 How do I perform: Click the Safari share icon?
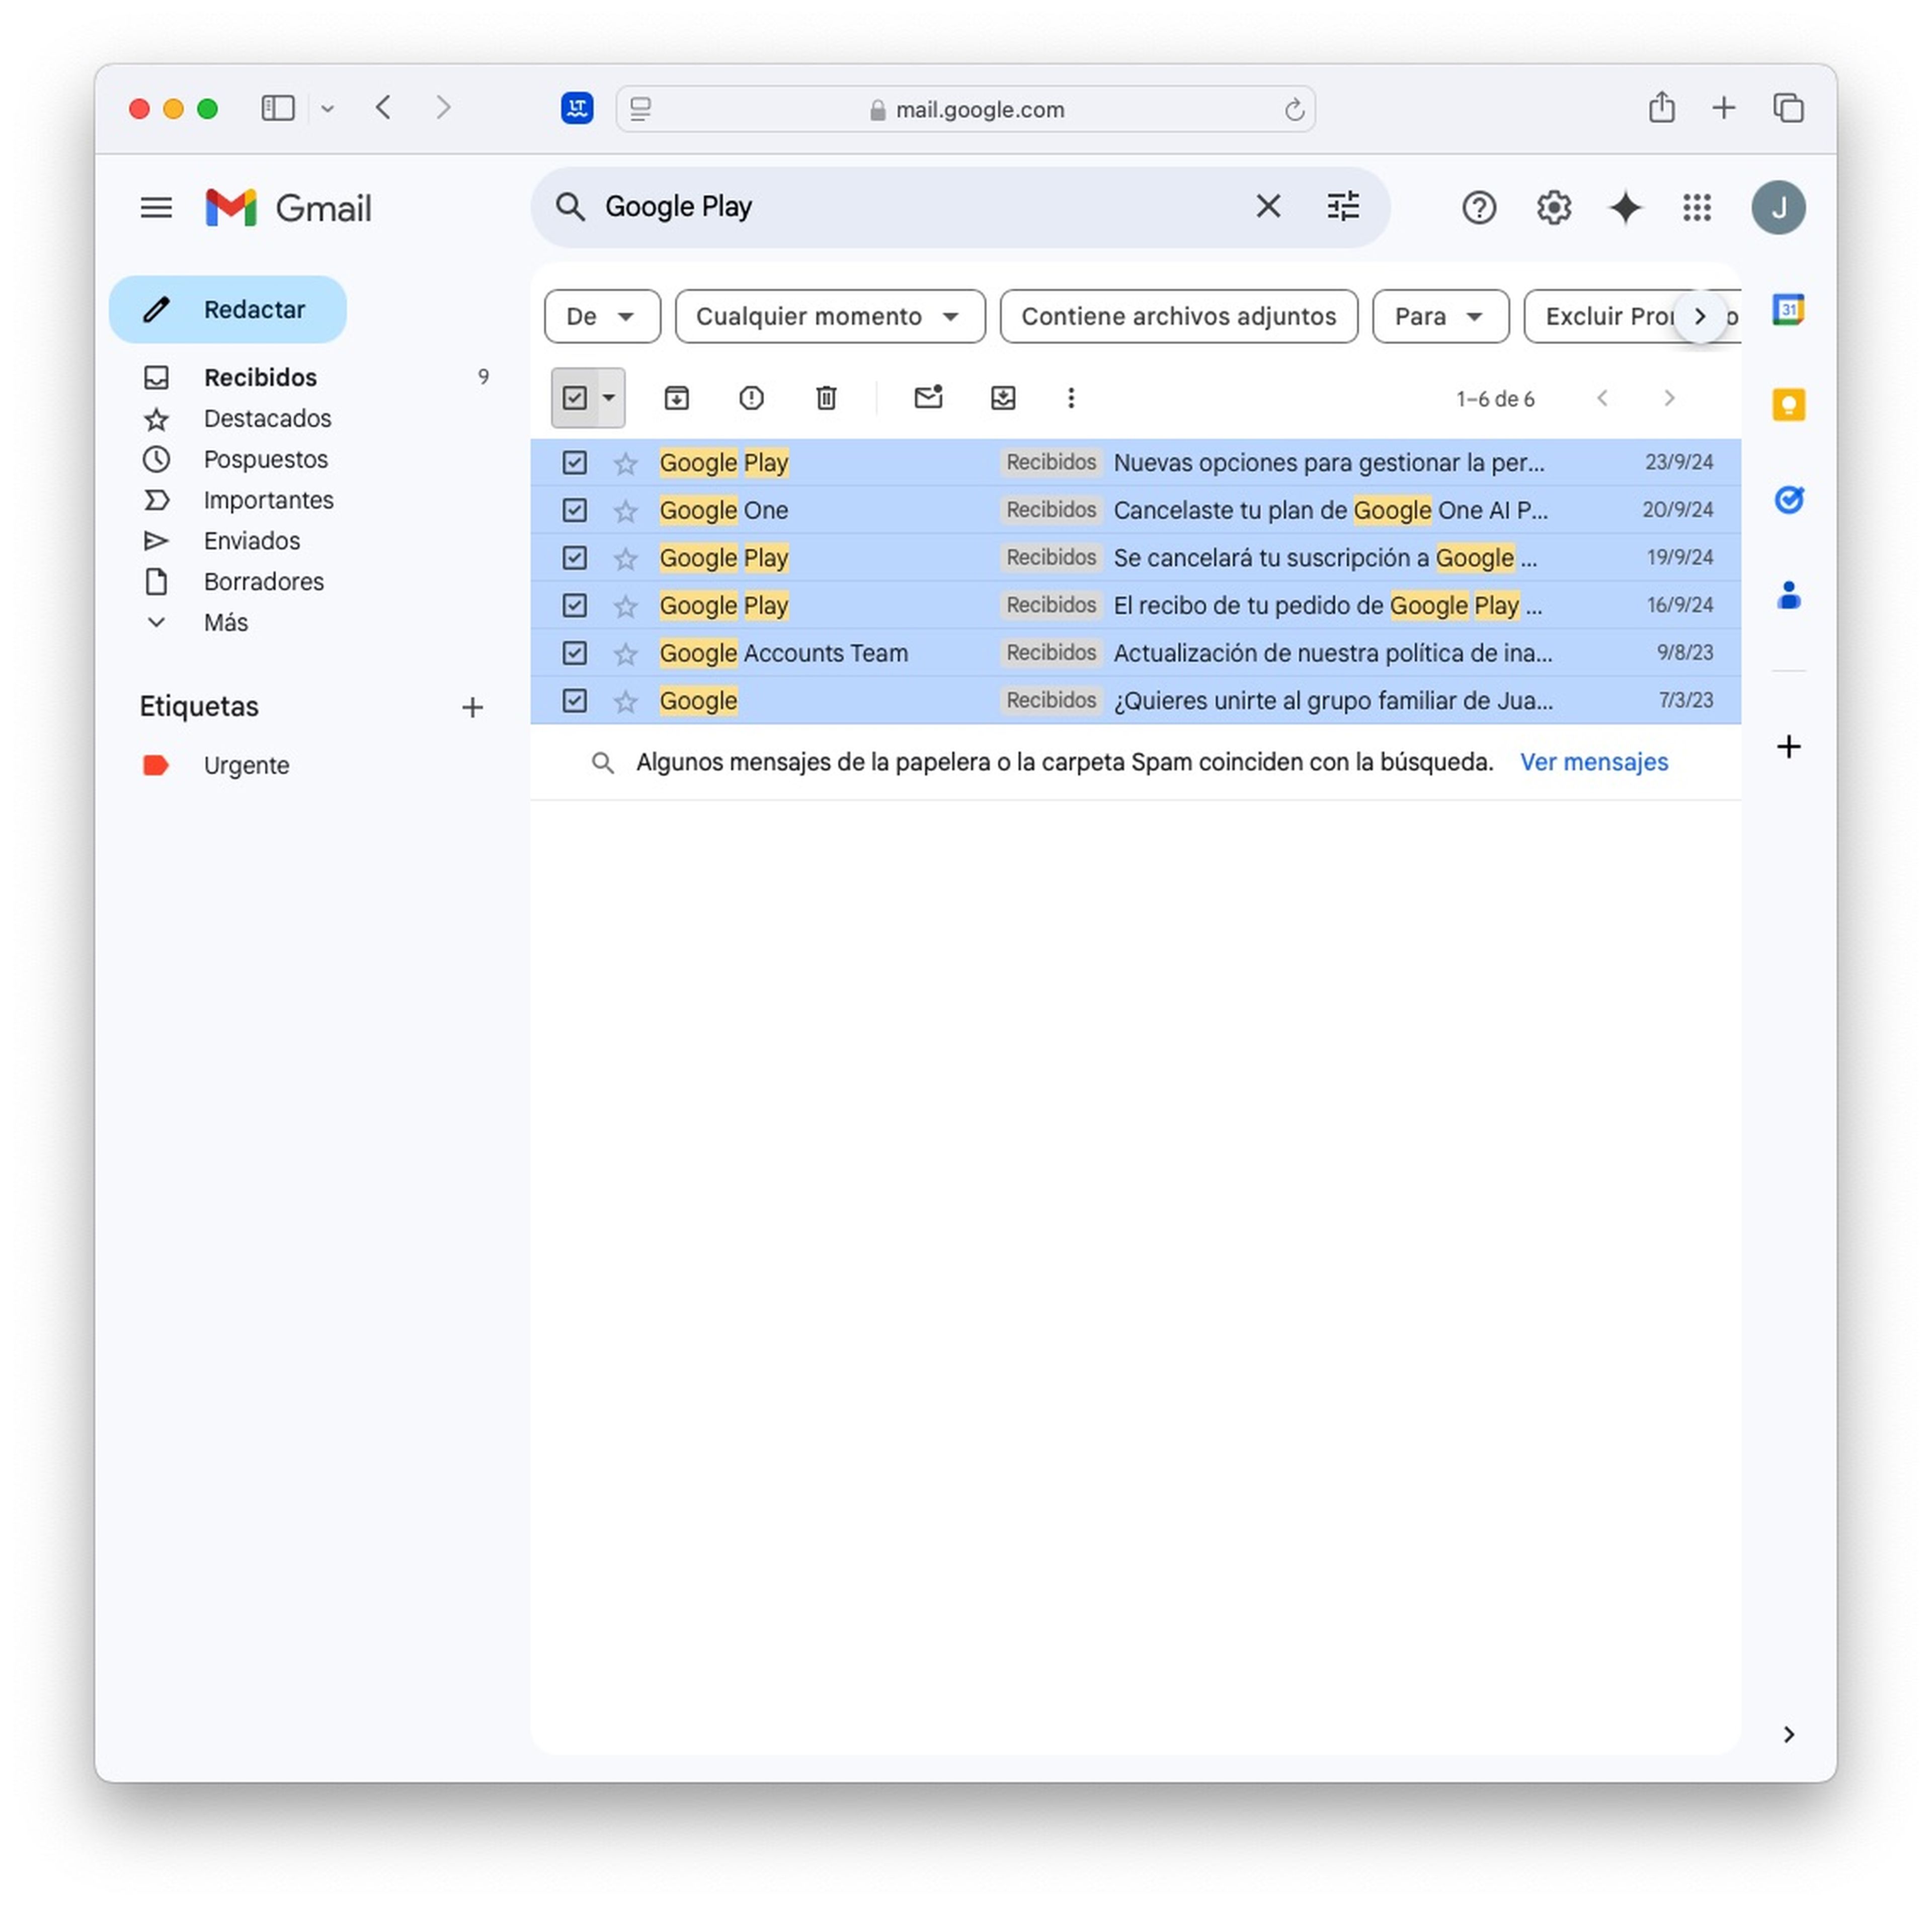pos(1661,107)
